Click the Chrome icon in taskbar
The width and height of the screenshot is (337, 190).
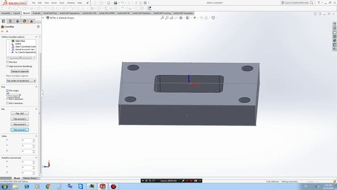(x=48, y=186)
